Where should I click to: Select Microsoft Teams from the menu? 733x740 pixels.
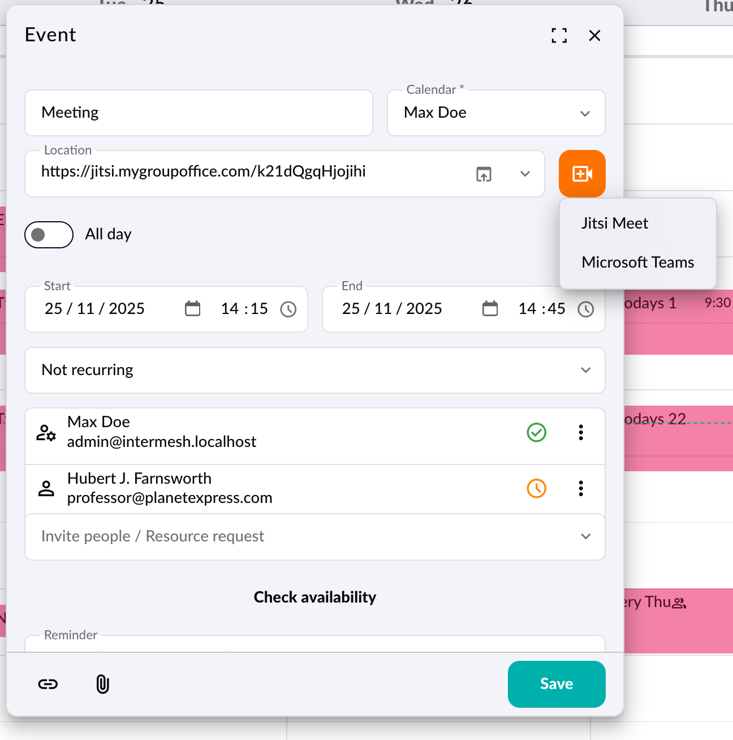click(637, 263)
